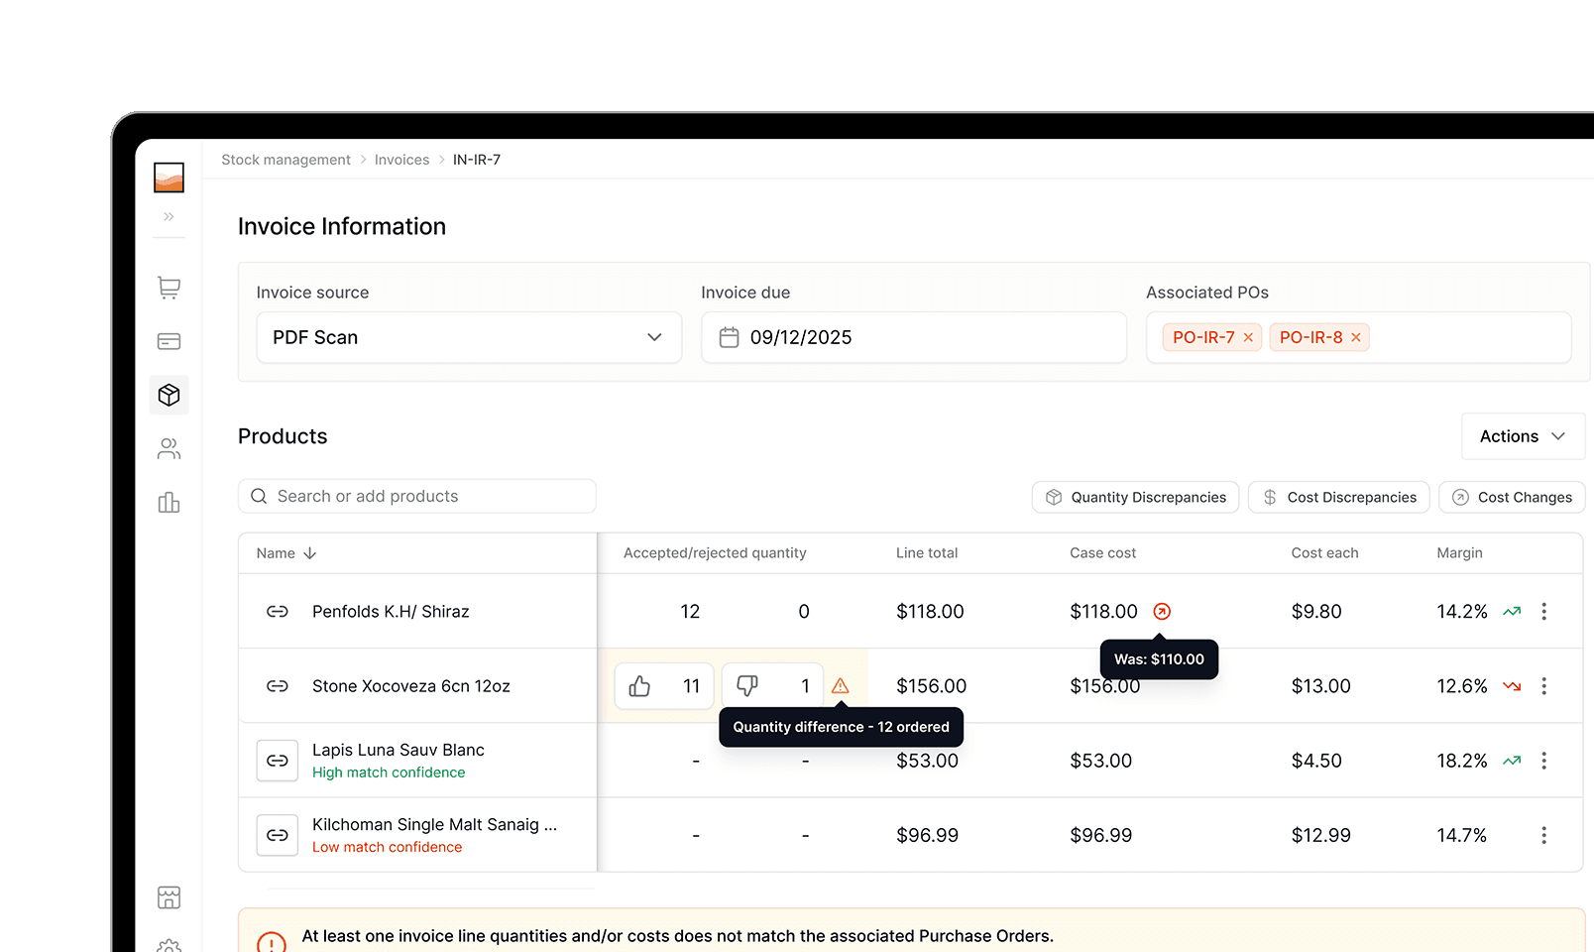Select Kilchoman Single Malt Sanaig product name
The image size is (1594, 952).
(x=434, y=824)
